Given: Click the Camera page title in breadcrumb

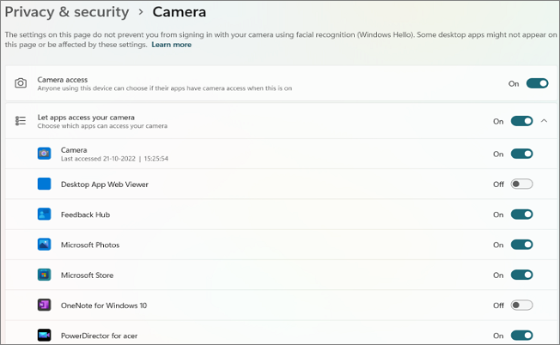Looking at the screenshot, I should tap(180, 12).
